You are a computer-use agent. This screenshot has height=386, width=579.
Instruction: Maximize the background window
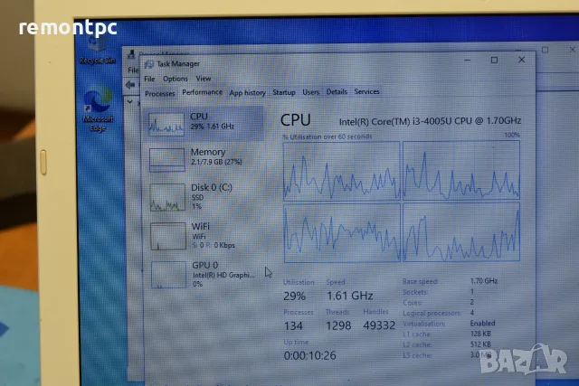[545, 50]
